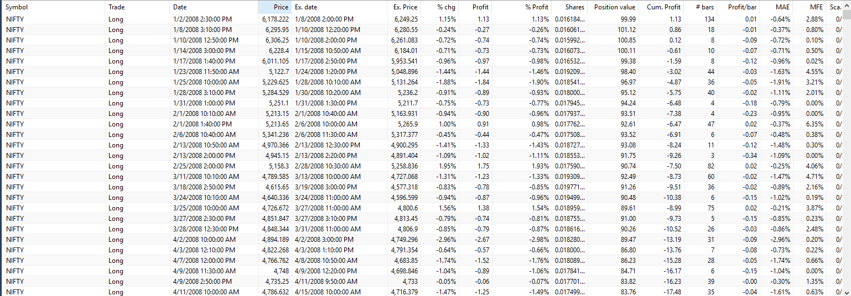The height and width of the screenshot is (296, 851).
Task: Select the MFE value 4.71%
Action: (814, 177)
